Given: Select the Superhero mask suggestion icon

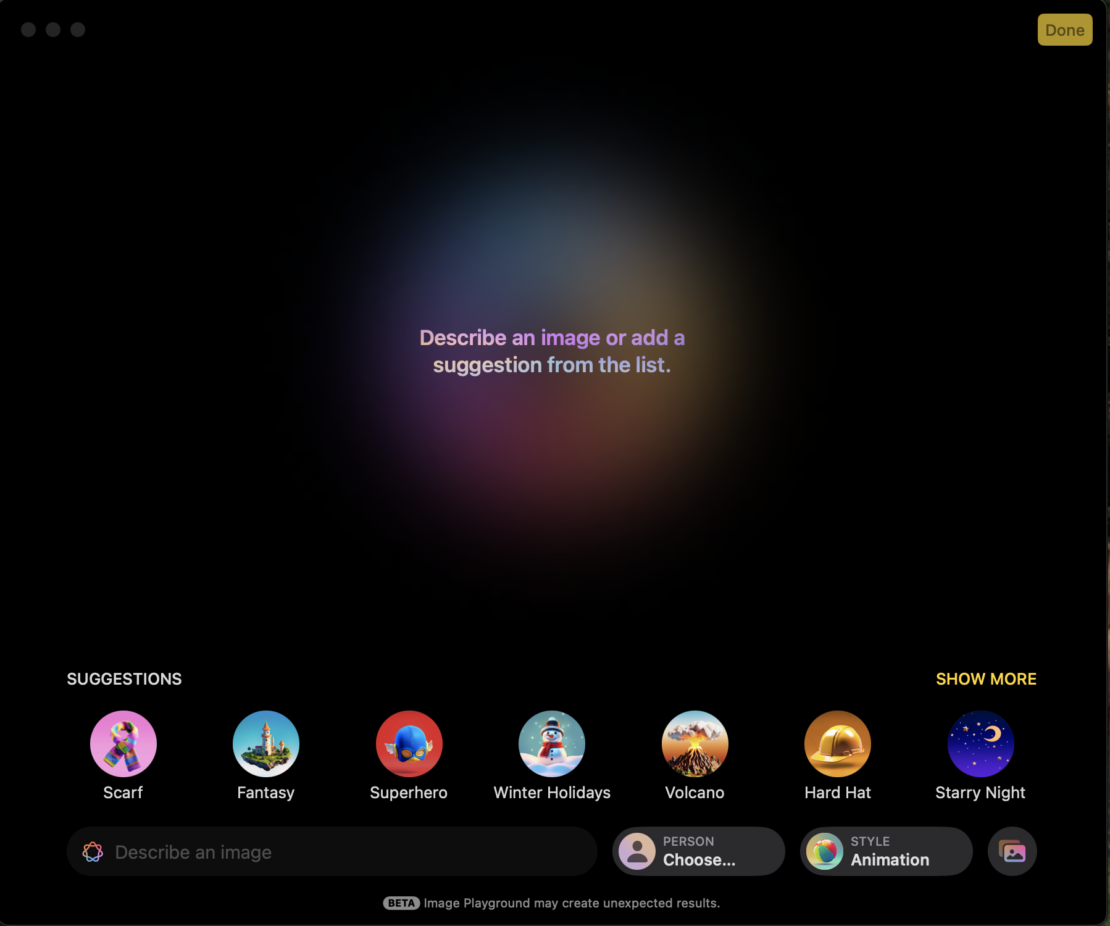Looking at the screenshot, I should point(409,743).
